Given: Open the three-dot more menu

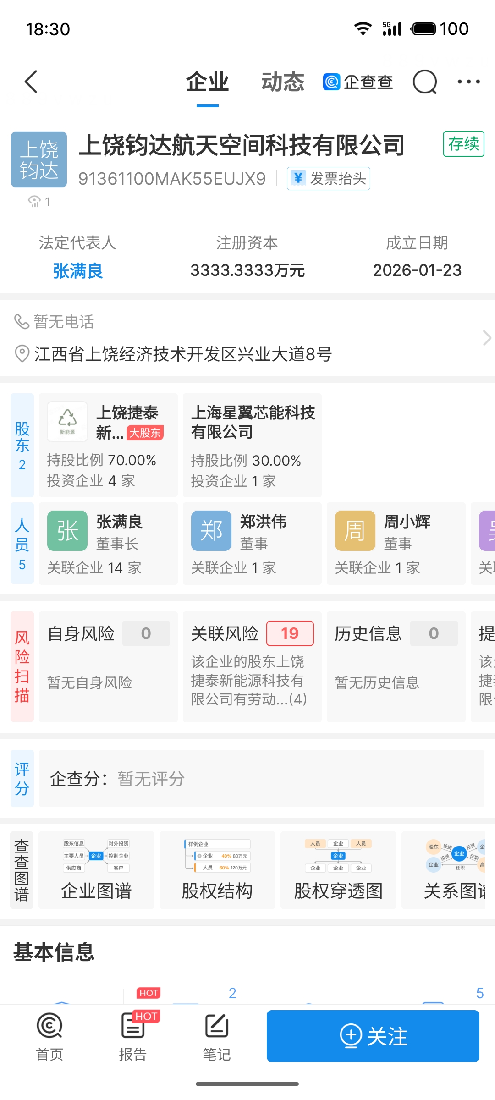Looking at the screenshot, I should (x=468, y=82).
